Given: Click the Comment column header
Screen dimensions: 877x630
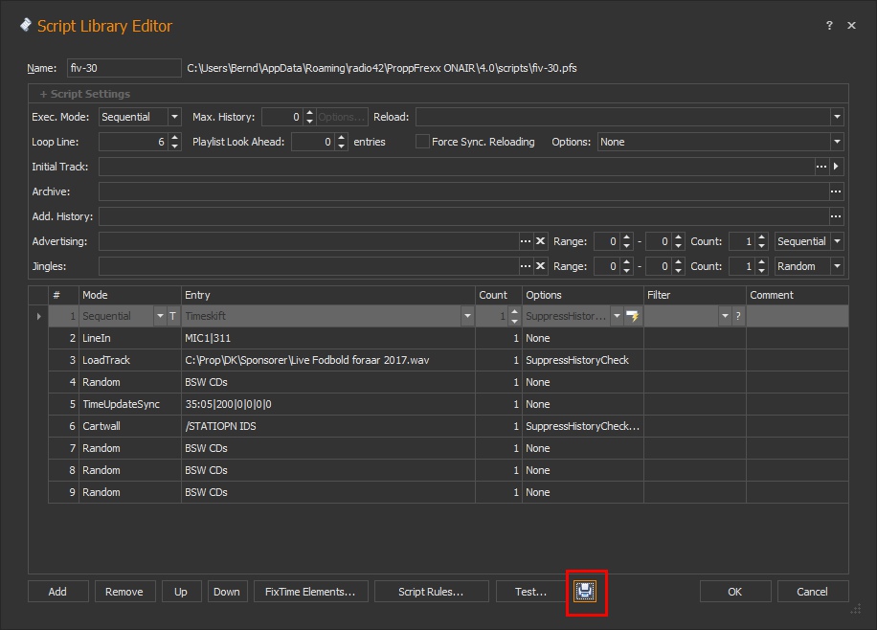Looking at the screenshot, I should pyautogui.click(x=797, y=295).
